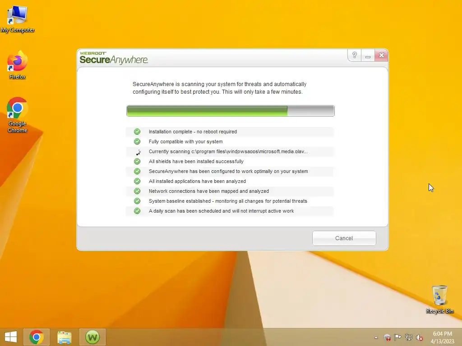Select 'All installed applications have been analyzed'
This screenshot has height=346, width=462.
[x=197, y=181]
